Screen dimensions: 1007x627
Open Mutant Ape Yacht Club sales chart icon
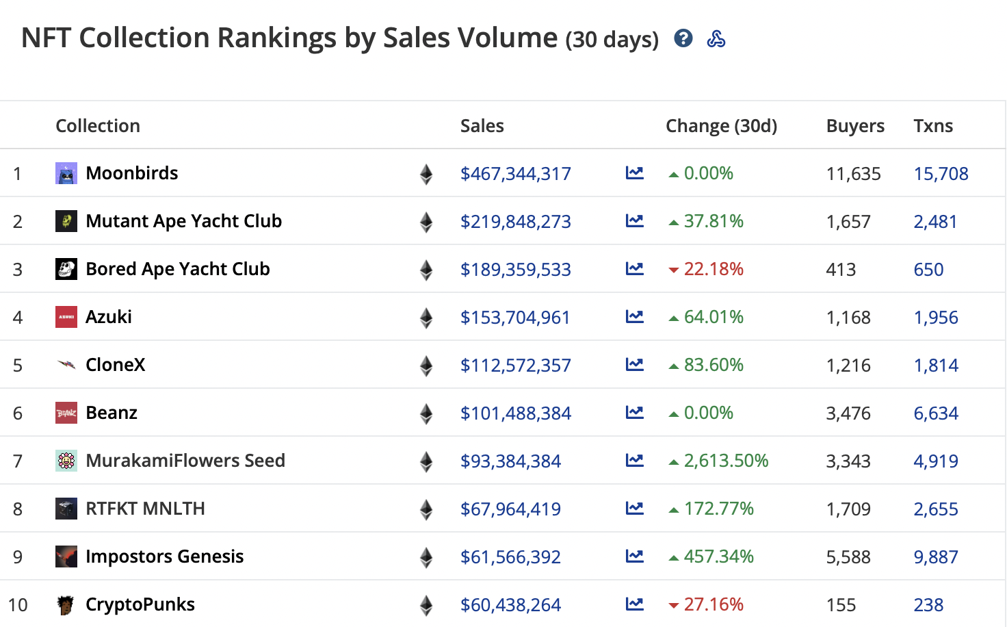[x=635, y=221]
